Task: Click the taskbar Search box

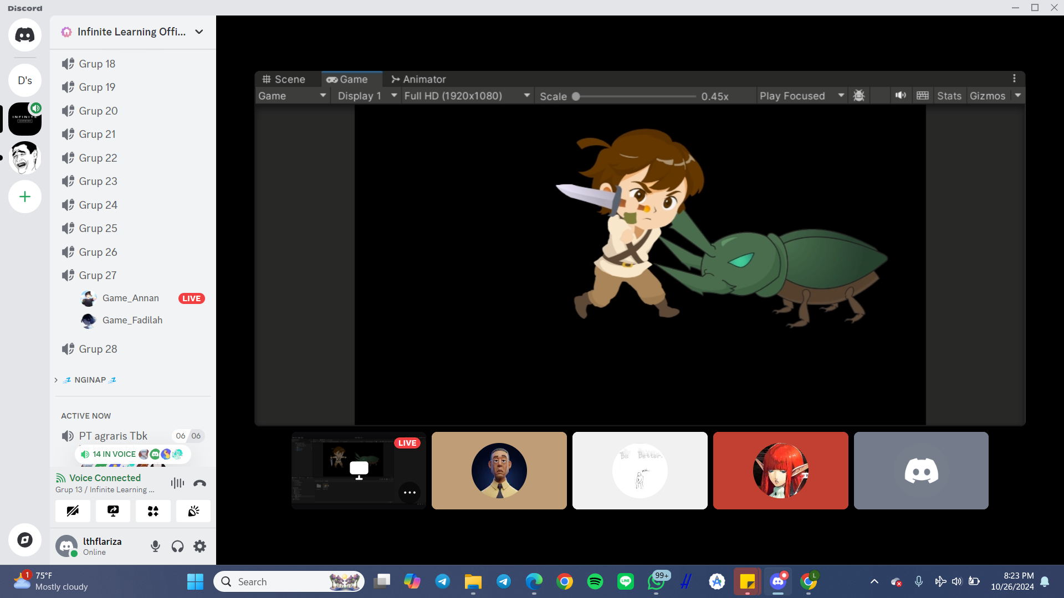Action: [289, 581]
